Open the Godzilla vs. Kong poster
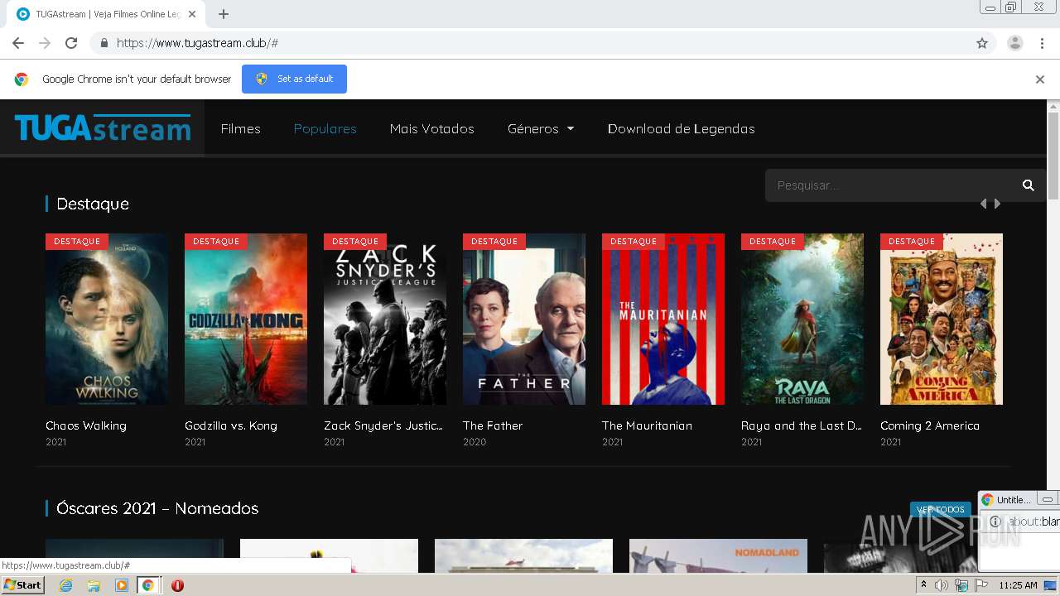The image size is (1060, 596). [x=246, y=319]
